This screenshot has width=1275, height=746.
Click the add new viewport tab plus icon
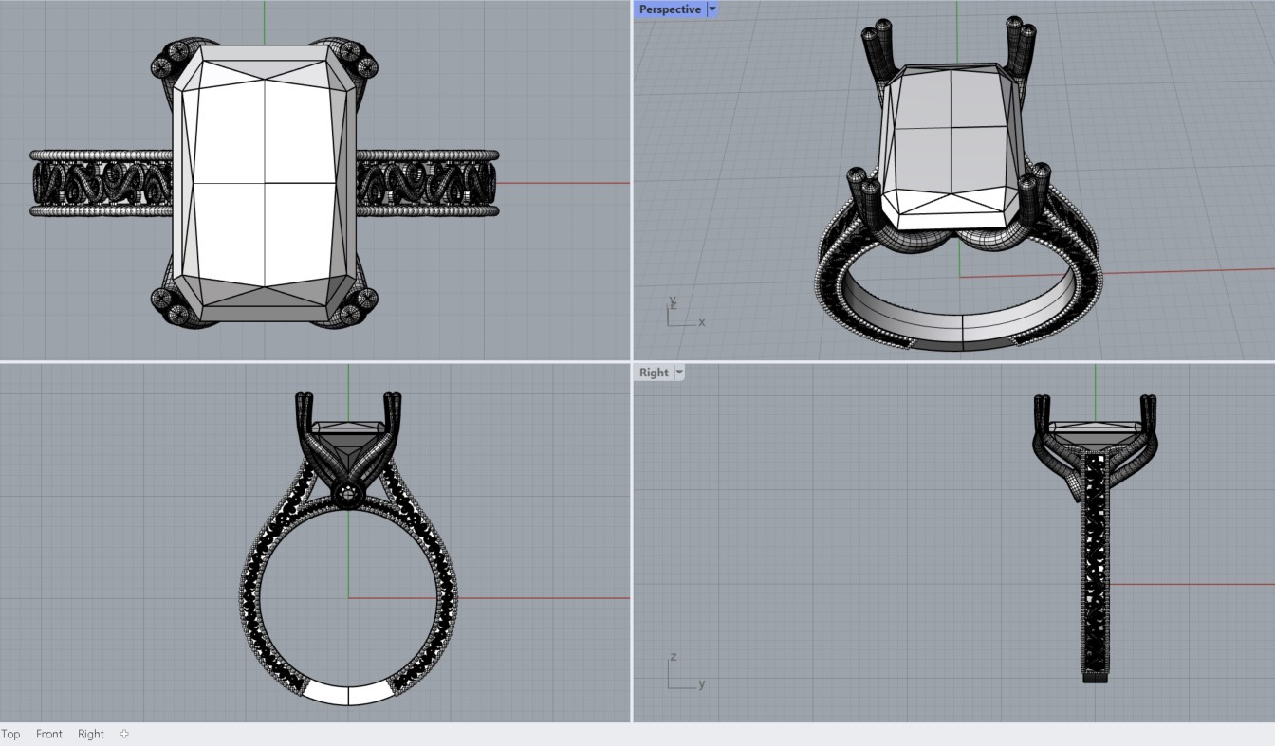point(124,734)
